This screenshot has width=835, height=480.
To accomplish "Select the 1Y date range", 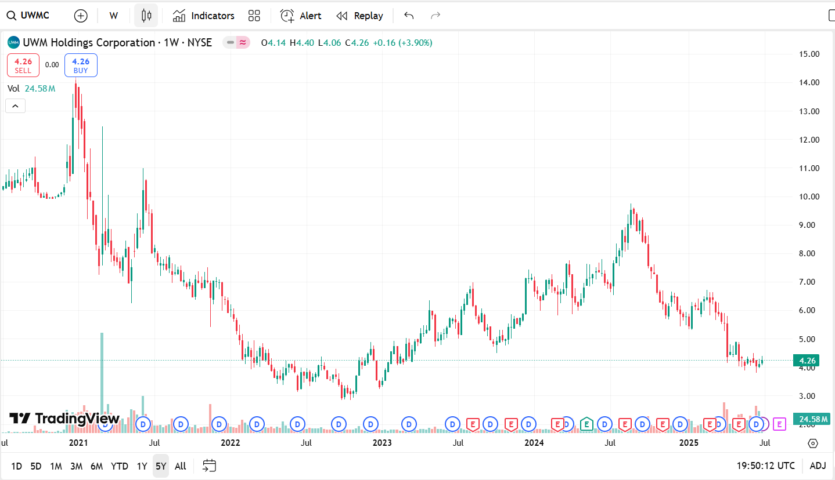I will [142, 466].
